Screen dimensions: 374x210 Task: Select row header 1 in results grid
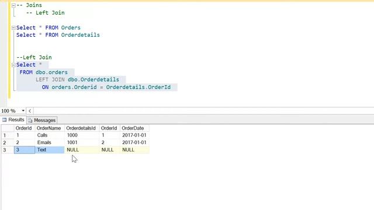click(8, 135)
